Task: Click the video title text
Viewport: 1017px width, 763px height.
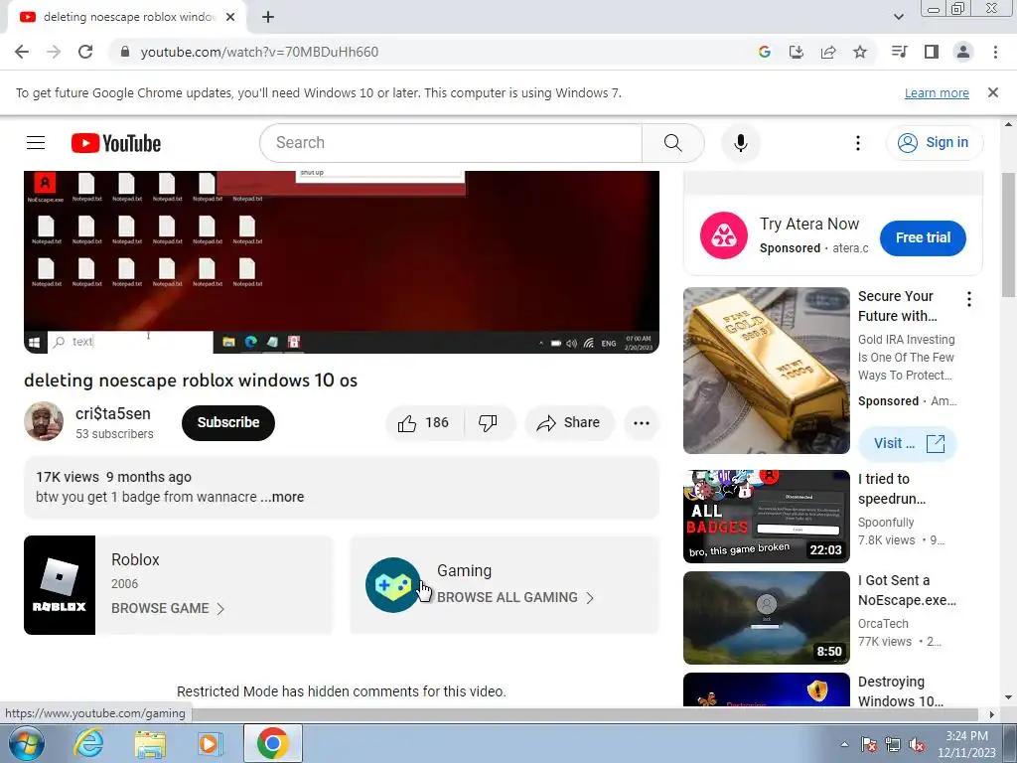Action: point(190,381)
